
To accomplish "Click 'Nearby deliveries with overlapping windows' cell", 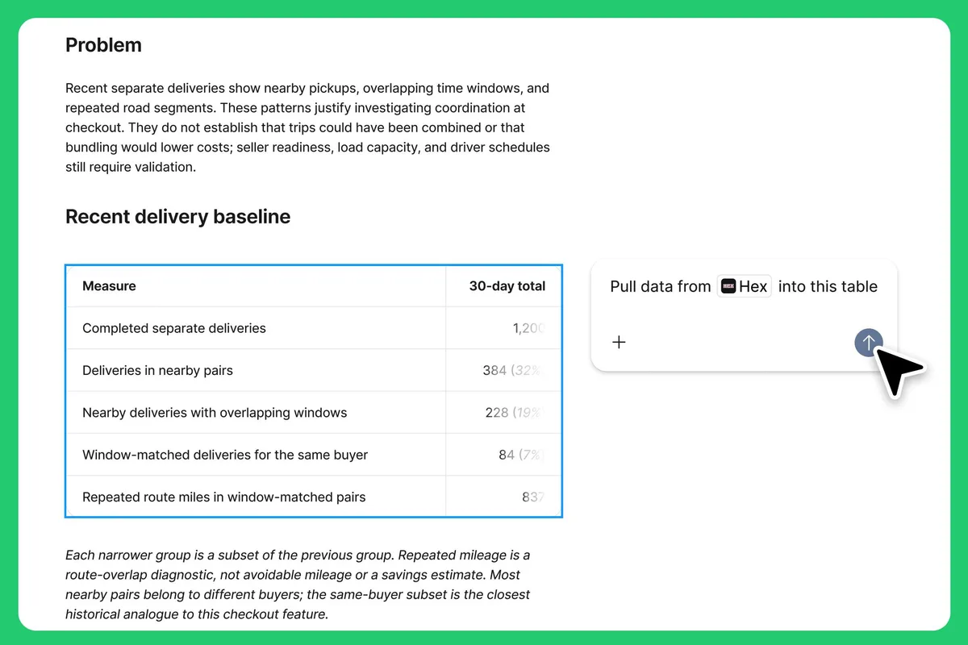I will (256, 412).
